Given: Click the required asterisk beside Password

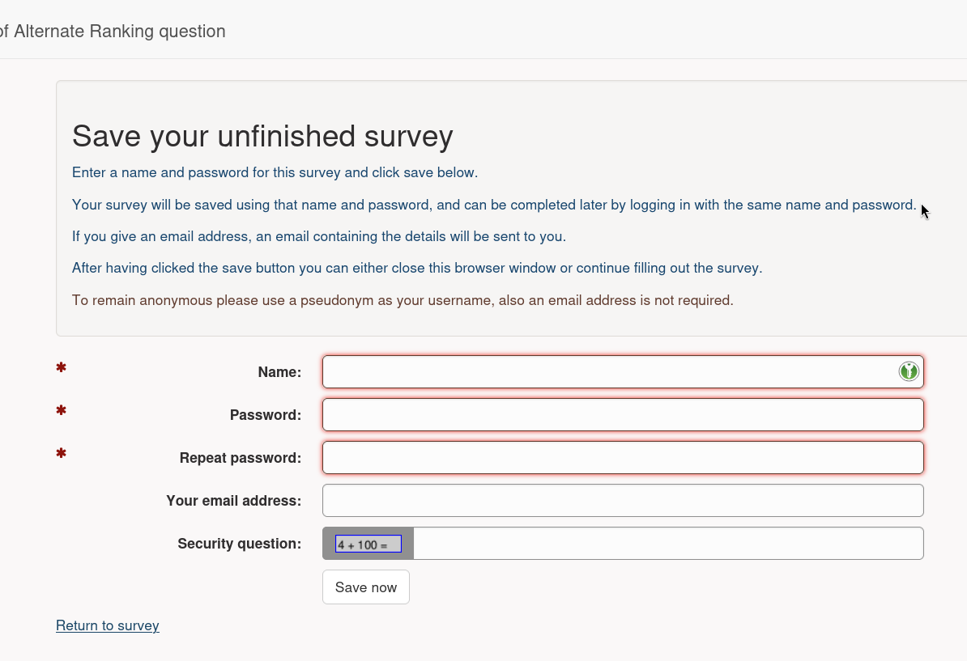Looking at the screenshot, I should pyautogui.click(x=61, y=411).
